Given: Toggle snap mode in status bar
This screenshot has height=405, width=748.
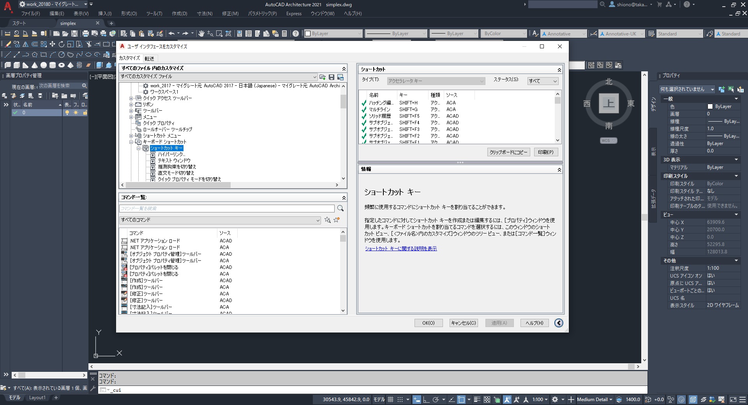Looking at the screenshot, I should (x=400, y=400).
